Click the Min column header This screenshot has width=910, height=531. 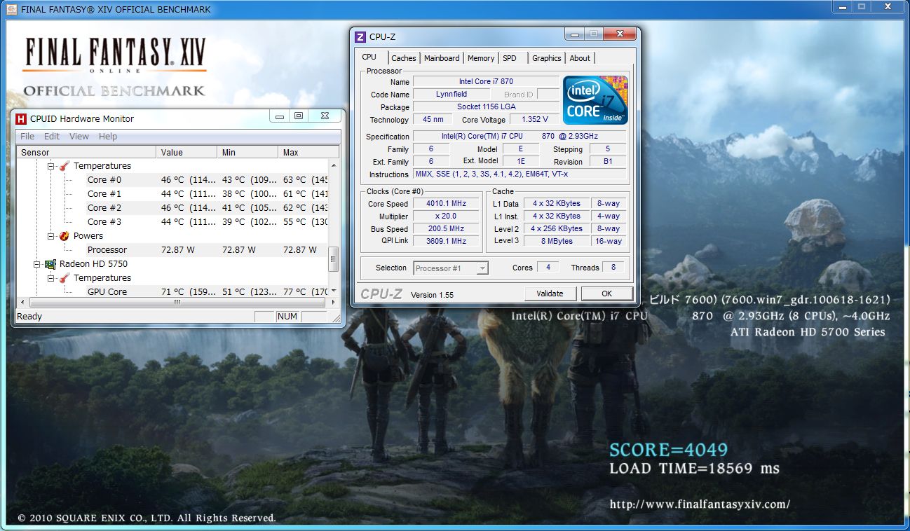click(x=247, y=152)
